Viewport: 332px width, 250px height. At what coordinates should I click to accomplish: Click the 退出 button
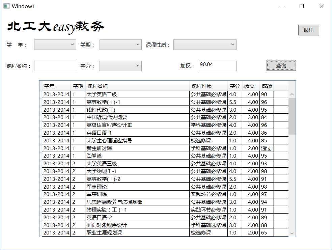[x=308, y=30]
